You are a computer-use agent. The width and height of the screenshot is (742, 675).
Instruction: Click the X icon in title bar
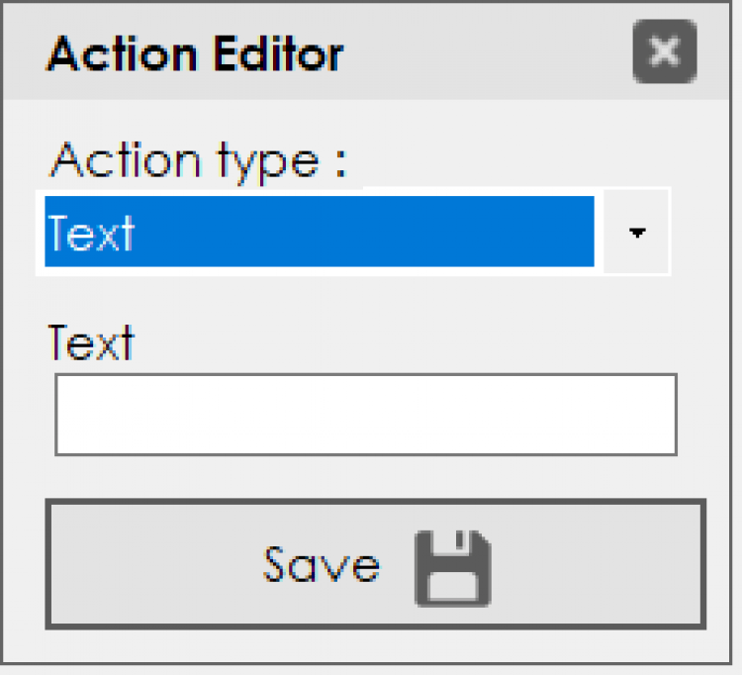click(664, 51)
